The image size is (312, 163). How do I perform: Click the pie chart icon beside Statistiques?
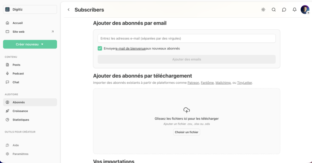[7, 120]
